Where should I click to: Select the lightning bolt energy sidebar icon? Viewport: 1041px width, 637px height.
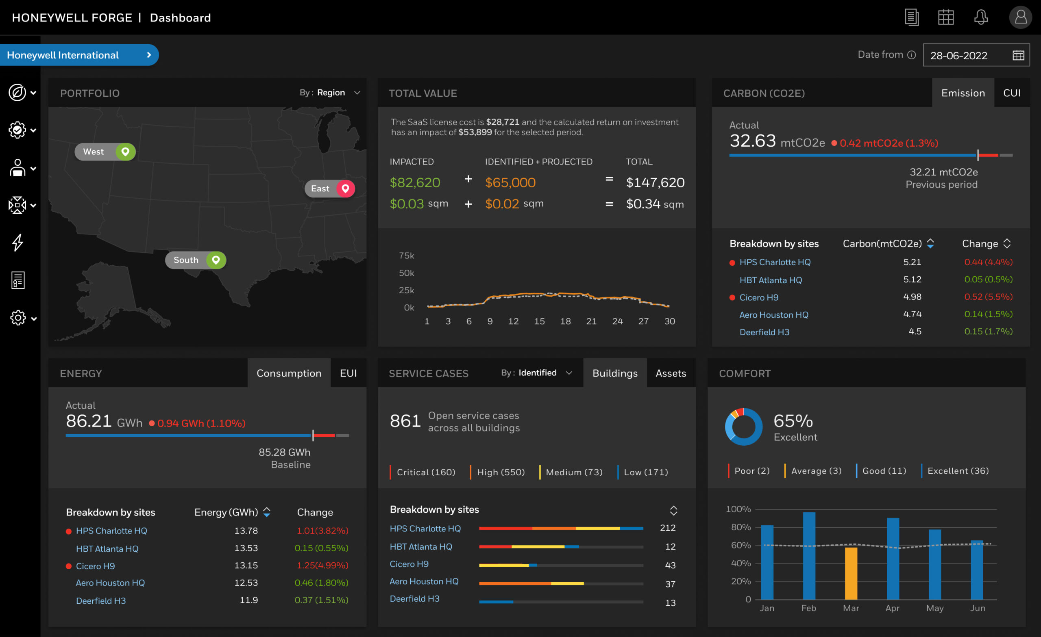point(17,243)
